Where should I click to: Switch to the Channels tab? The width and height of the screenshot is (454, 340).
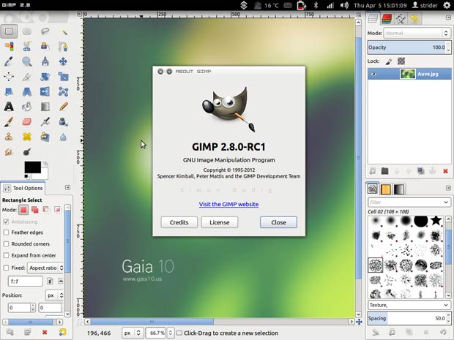(387, 19)
